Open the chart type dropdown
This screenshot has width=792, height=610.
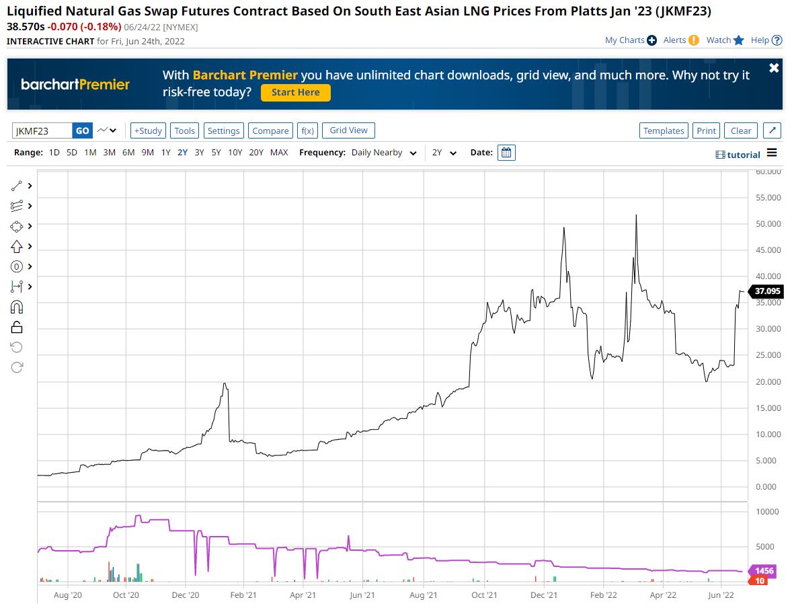click(x=106, y=130)
